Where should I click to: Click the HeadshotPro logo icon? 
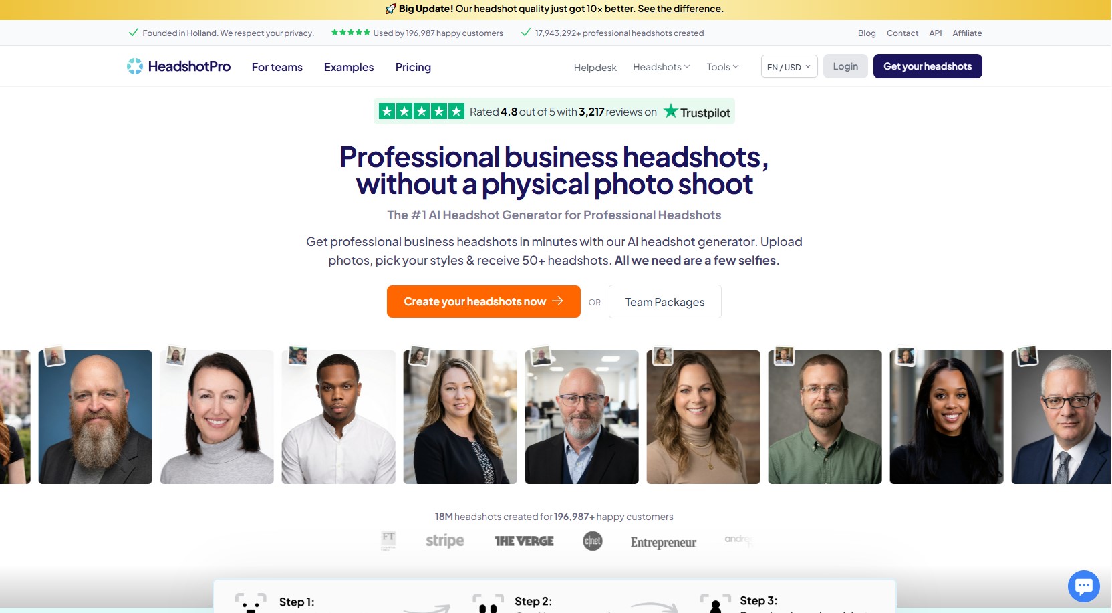pyautogui.click(x=135, y=66)
